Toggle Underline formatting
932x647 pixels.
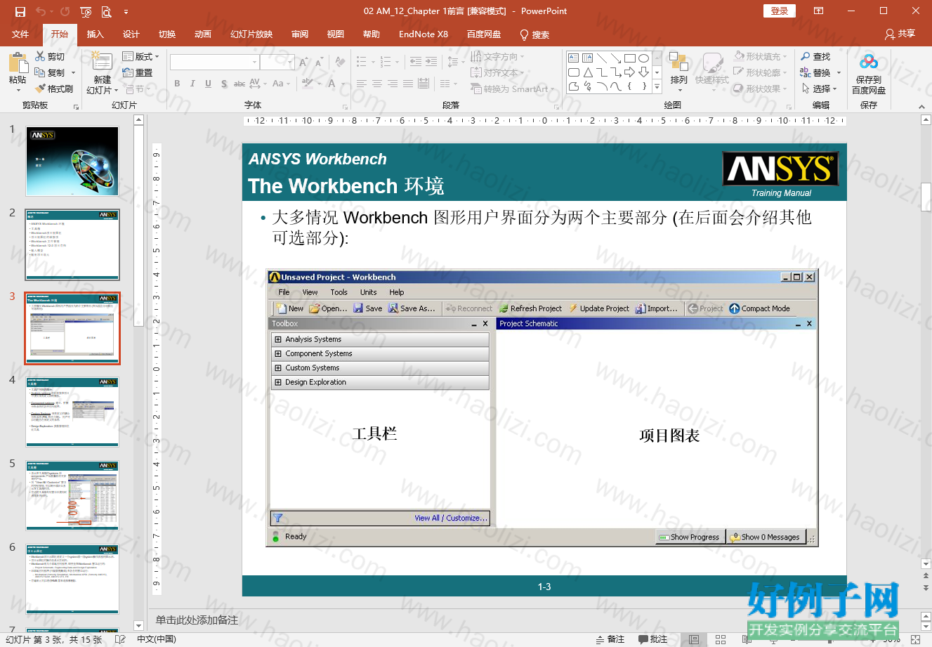pos(208,84)
